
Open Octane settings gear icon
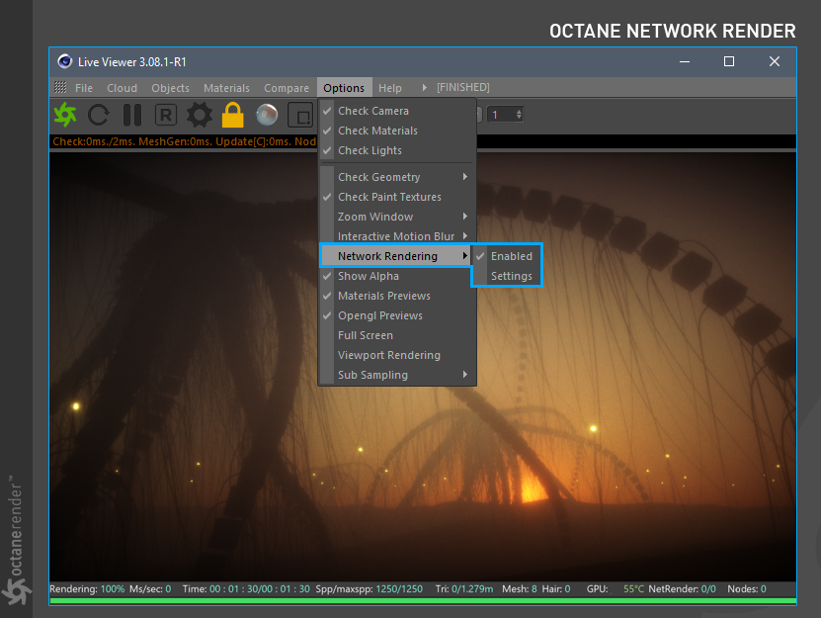coord(200,115)
